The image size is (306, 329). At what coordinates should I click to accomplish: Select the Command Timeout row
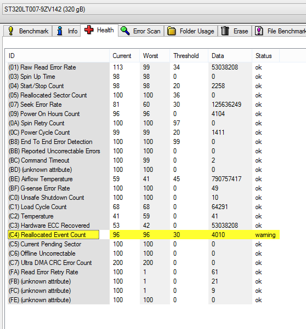click(144, 160)
